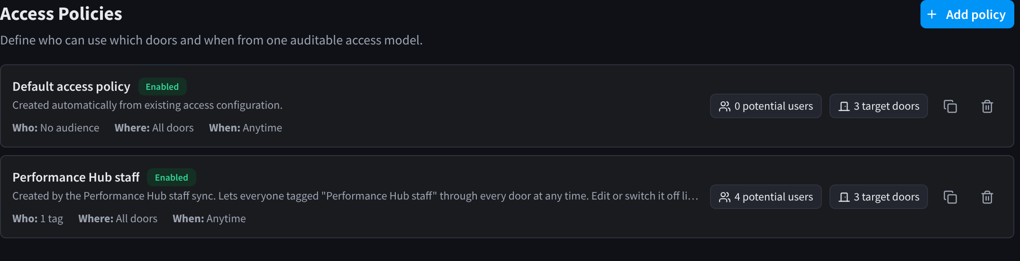Click the Add policy button

(967, 14)
